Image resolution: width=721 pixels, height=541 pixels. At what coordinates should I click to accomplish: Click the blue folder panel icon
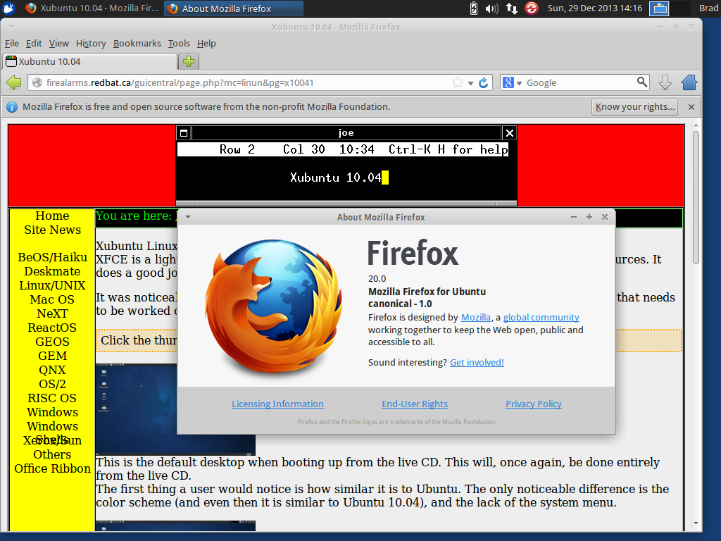tap(658, 8)
